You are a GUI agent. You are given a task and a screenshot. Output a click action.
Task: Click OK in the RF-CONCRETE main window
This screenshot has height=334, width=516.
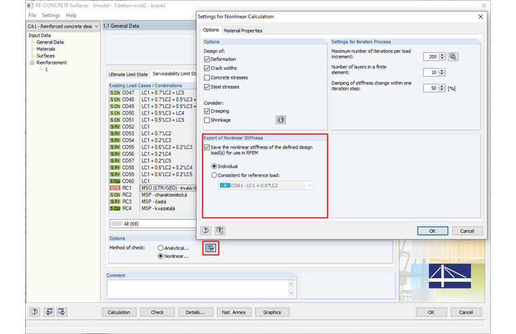(431, 312)
